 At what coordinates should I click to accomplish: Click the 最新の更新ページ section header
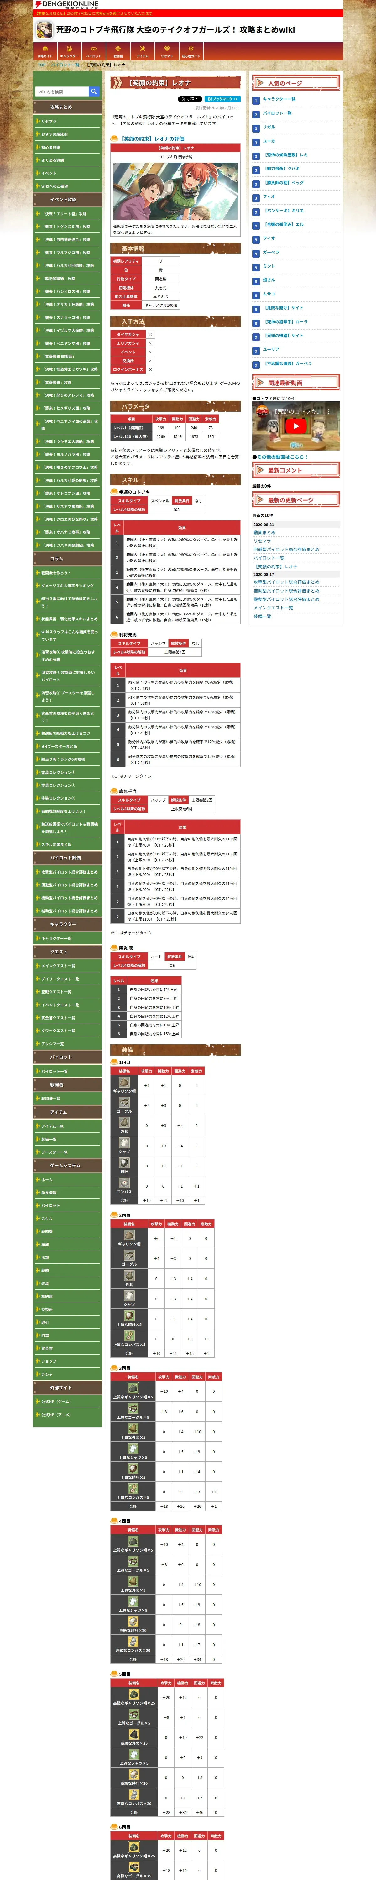tap(296, 500)
